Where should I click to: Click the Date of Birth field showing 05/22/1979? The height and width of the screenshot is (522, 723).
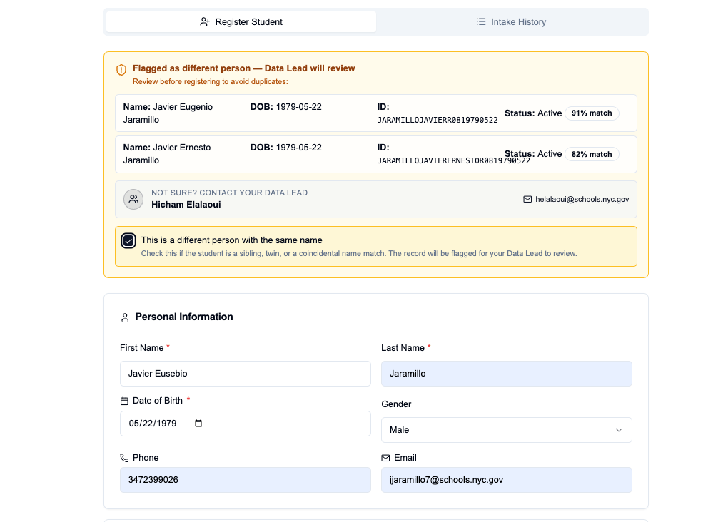coord(246,424)
